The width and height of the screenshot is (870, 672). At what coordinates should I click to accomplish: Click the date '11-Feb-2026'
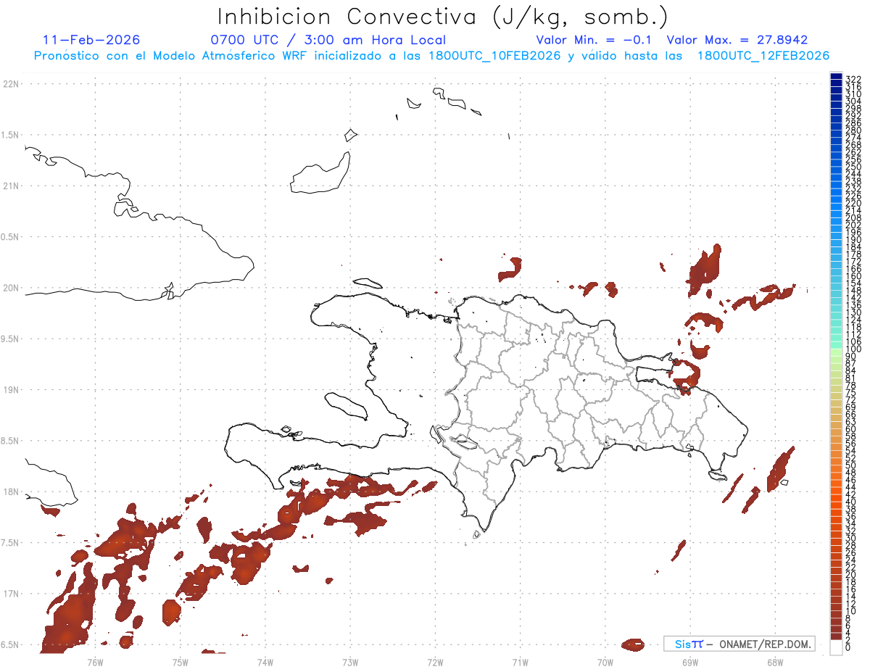[x=91, y=40]
